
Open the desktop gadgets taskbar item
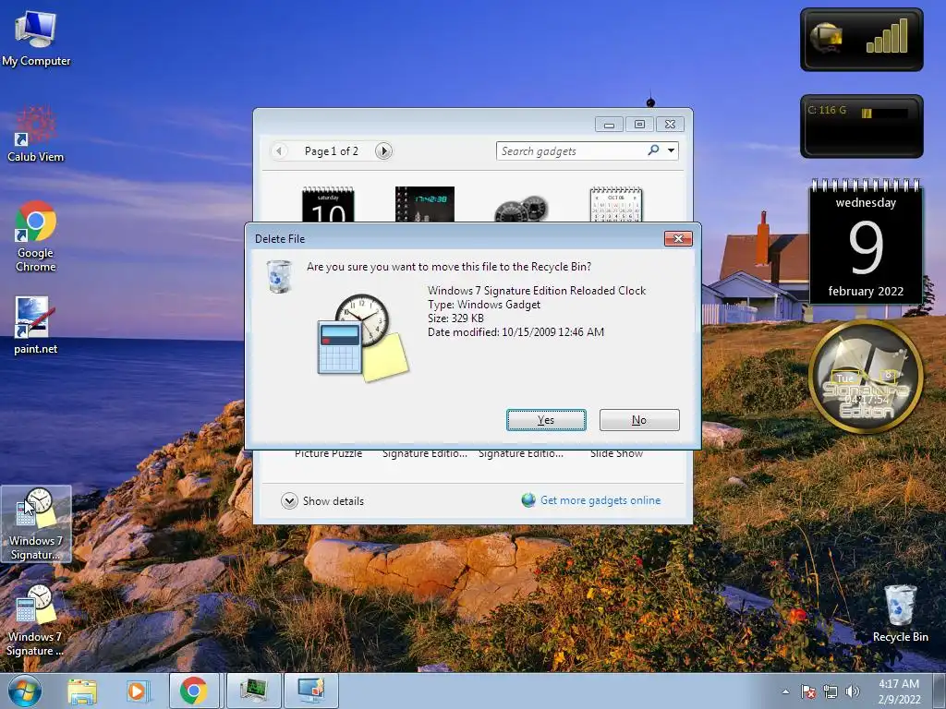point(310,691)
